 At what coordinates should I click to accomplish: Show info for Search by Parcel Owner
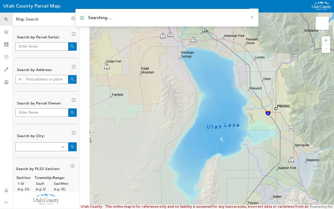[x=74, y=100]
